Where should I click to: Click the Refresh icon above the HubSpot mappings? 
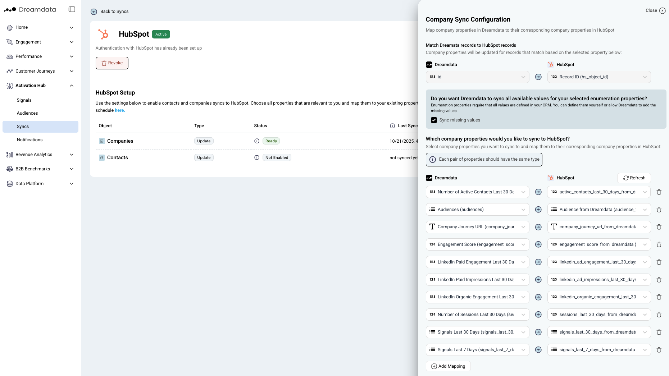point(626,178)
